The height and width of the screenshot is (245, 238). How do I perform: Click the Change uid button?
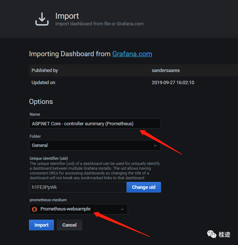tap(144, 187)
